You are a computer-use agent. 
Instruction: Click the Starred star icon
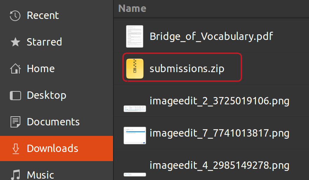pos(15,42)
